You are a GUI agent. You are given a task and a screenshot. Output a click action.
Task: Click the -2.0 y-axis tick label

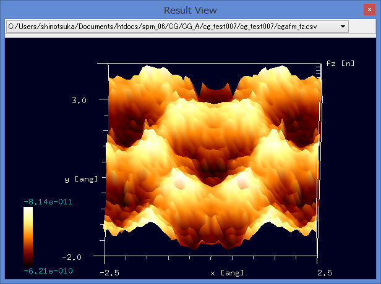(72, 257)
